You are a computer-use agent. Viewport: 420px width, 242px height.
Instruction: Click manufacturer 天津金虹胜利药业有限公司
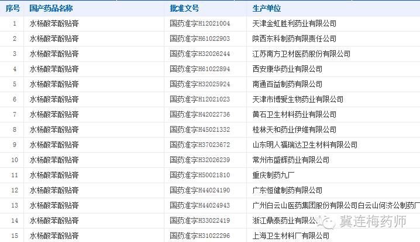pyautogui.click(x=294, y=23)
